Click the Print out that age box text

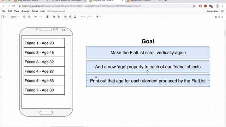pos(148,81)
